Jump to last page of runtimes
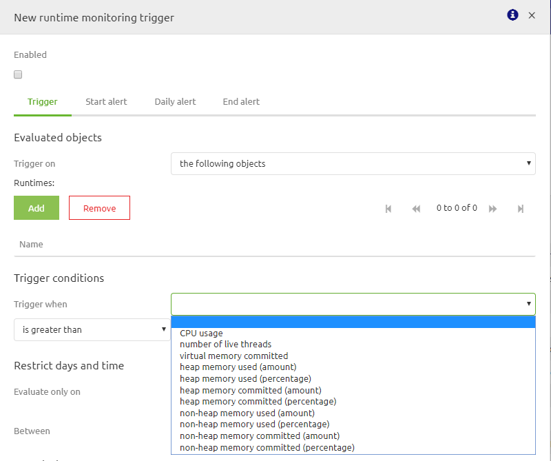The height and width of the screenshot is (461, 551). tap(520, 208)
